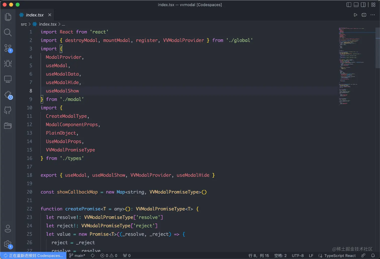The width and height of the screenshot is (380, 259).
Task: Open notifications bell in status bar
Action: click(x=373, y=255)
